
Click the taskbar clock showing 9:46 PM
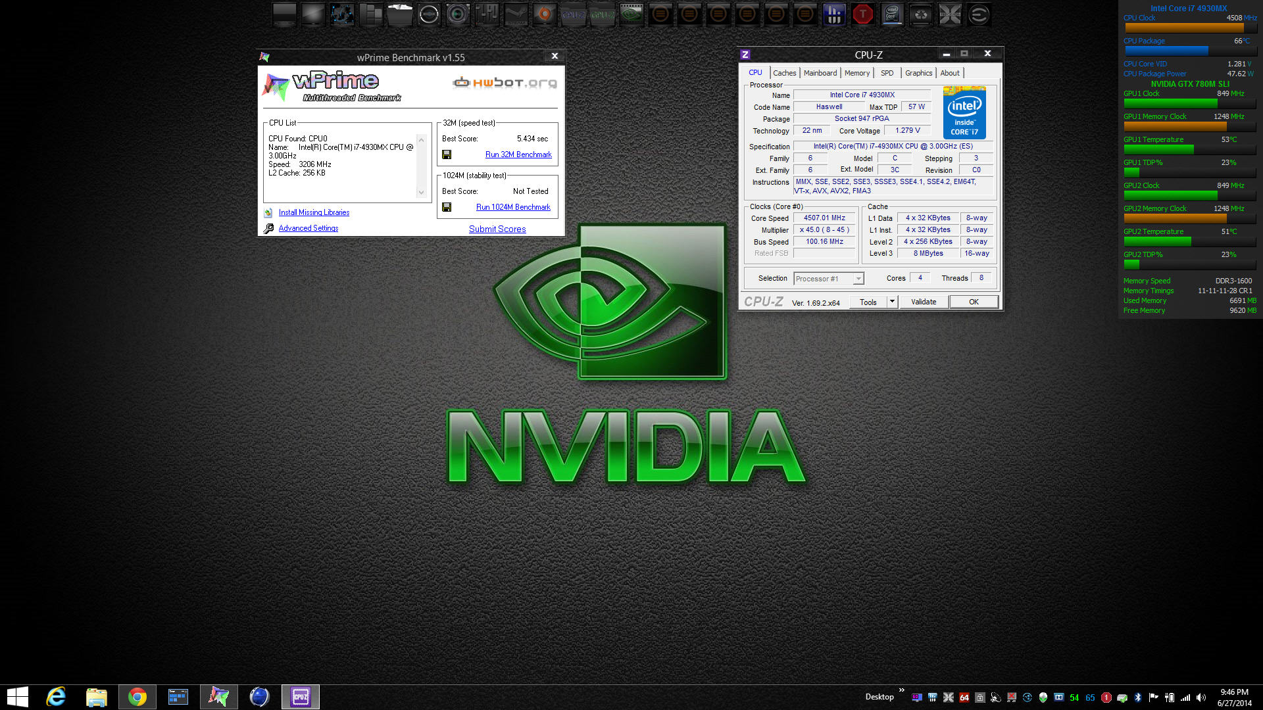1234,697
